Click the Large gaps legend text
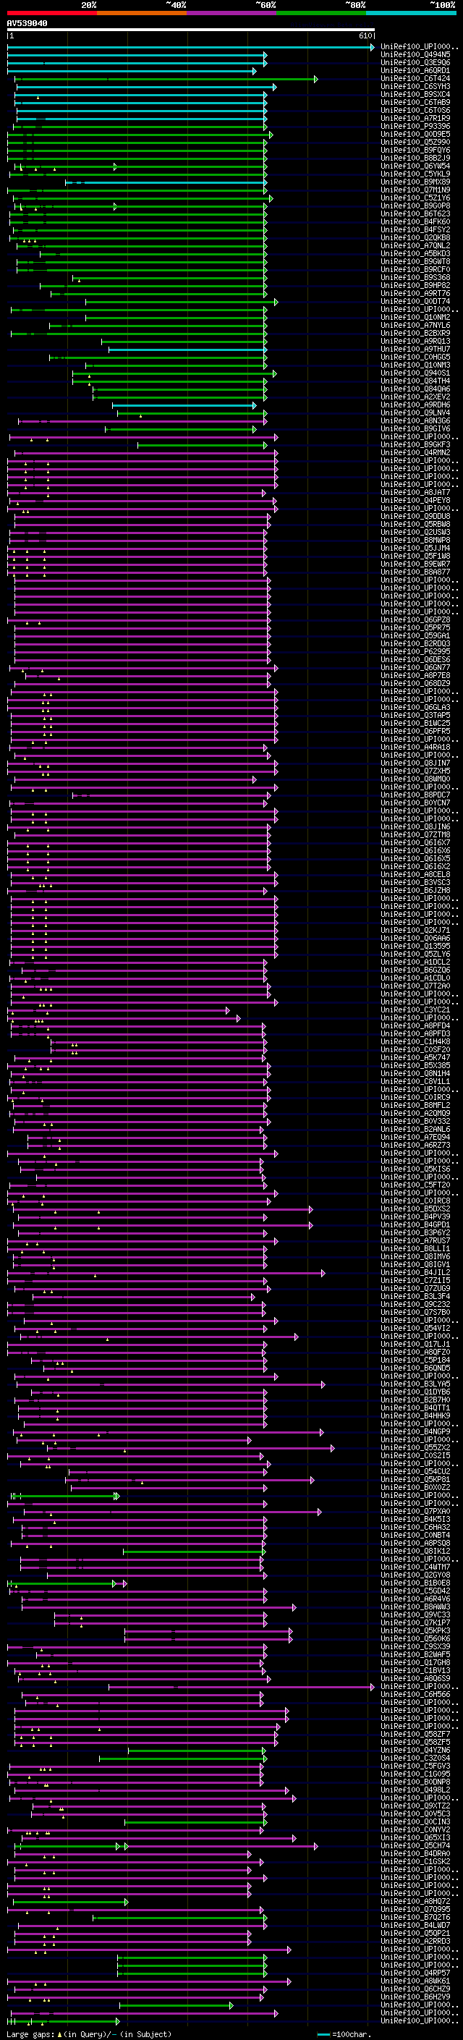This screenshot has width=463, height=2040. 89,2034
